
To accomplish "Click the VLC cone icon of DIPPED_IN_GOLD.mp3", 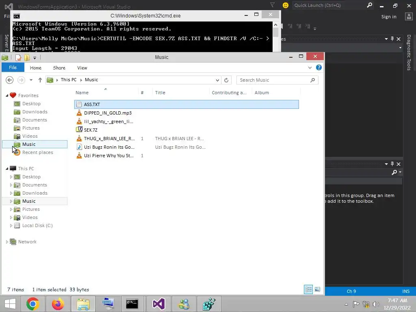I will coord(79,113).
